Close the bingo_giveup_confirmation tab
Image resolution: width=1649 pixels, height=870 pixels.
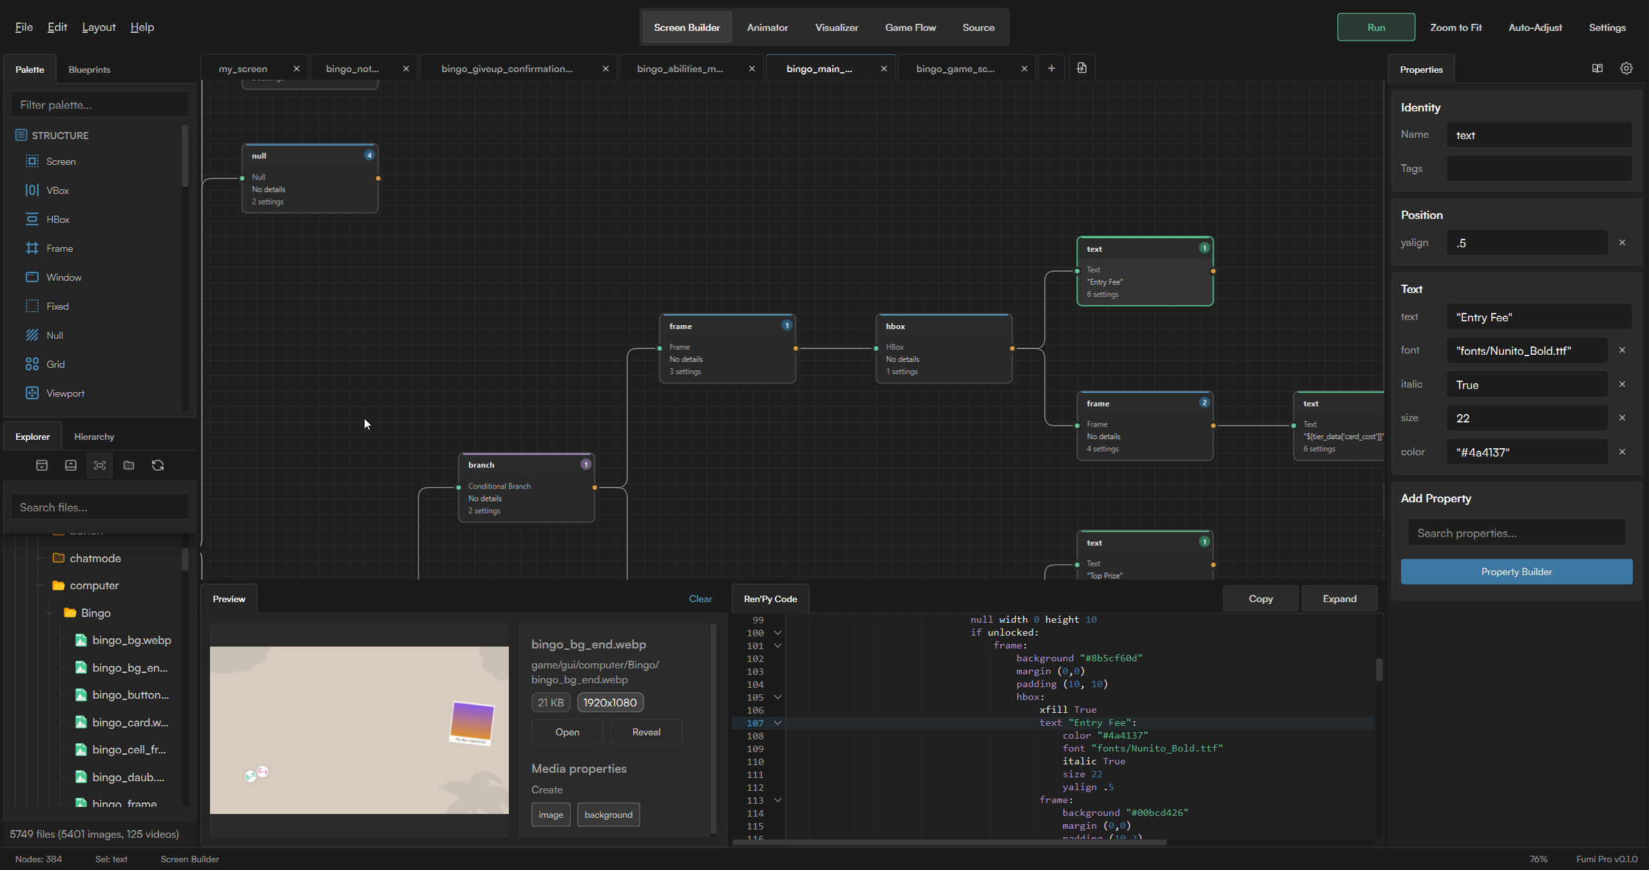[x=605, y=68]
